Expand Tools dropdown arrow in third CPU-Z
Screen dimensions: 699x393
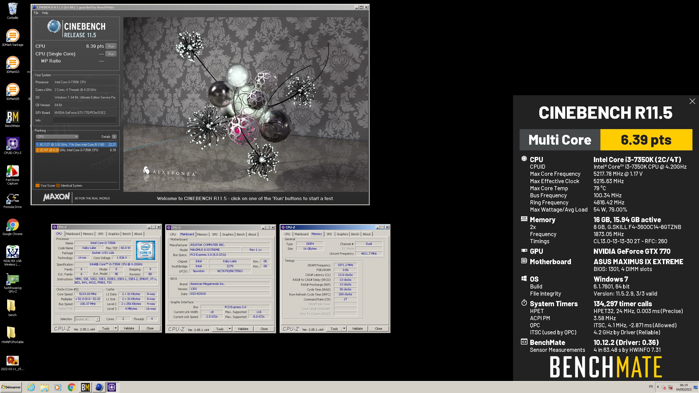tap(344, 329)
